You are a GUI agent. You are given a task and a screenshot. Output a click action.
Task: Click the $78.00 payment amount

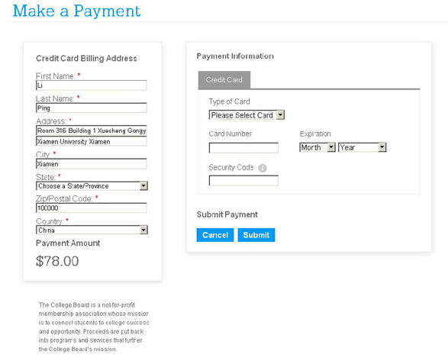point(57,261)
